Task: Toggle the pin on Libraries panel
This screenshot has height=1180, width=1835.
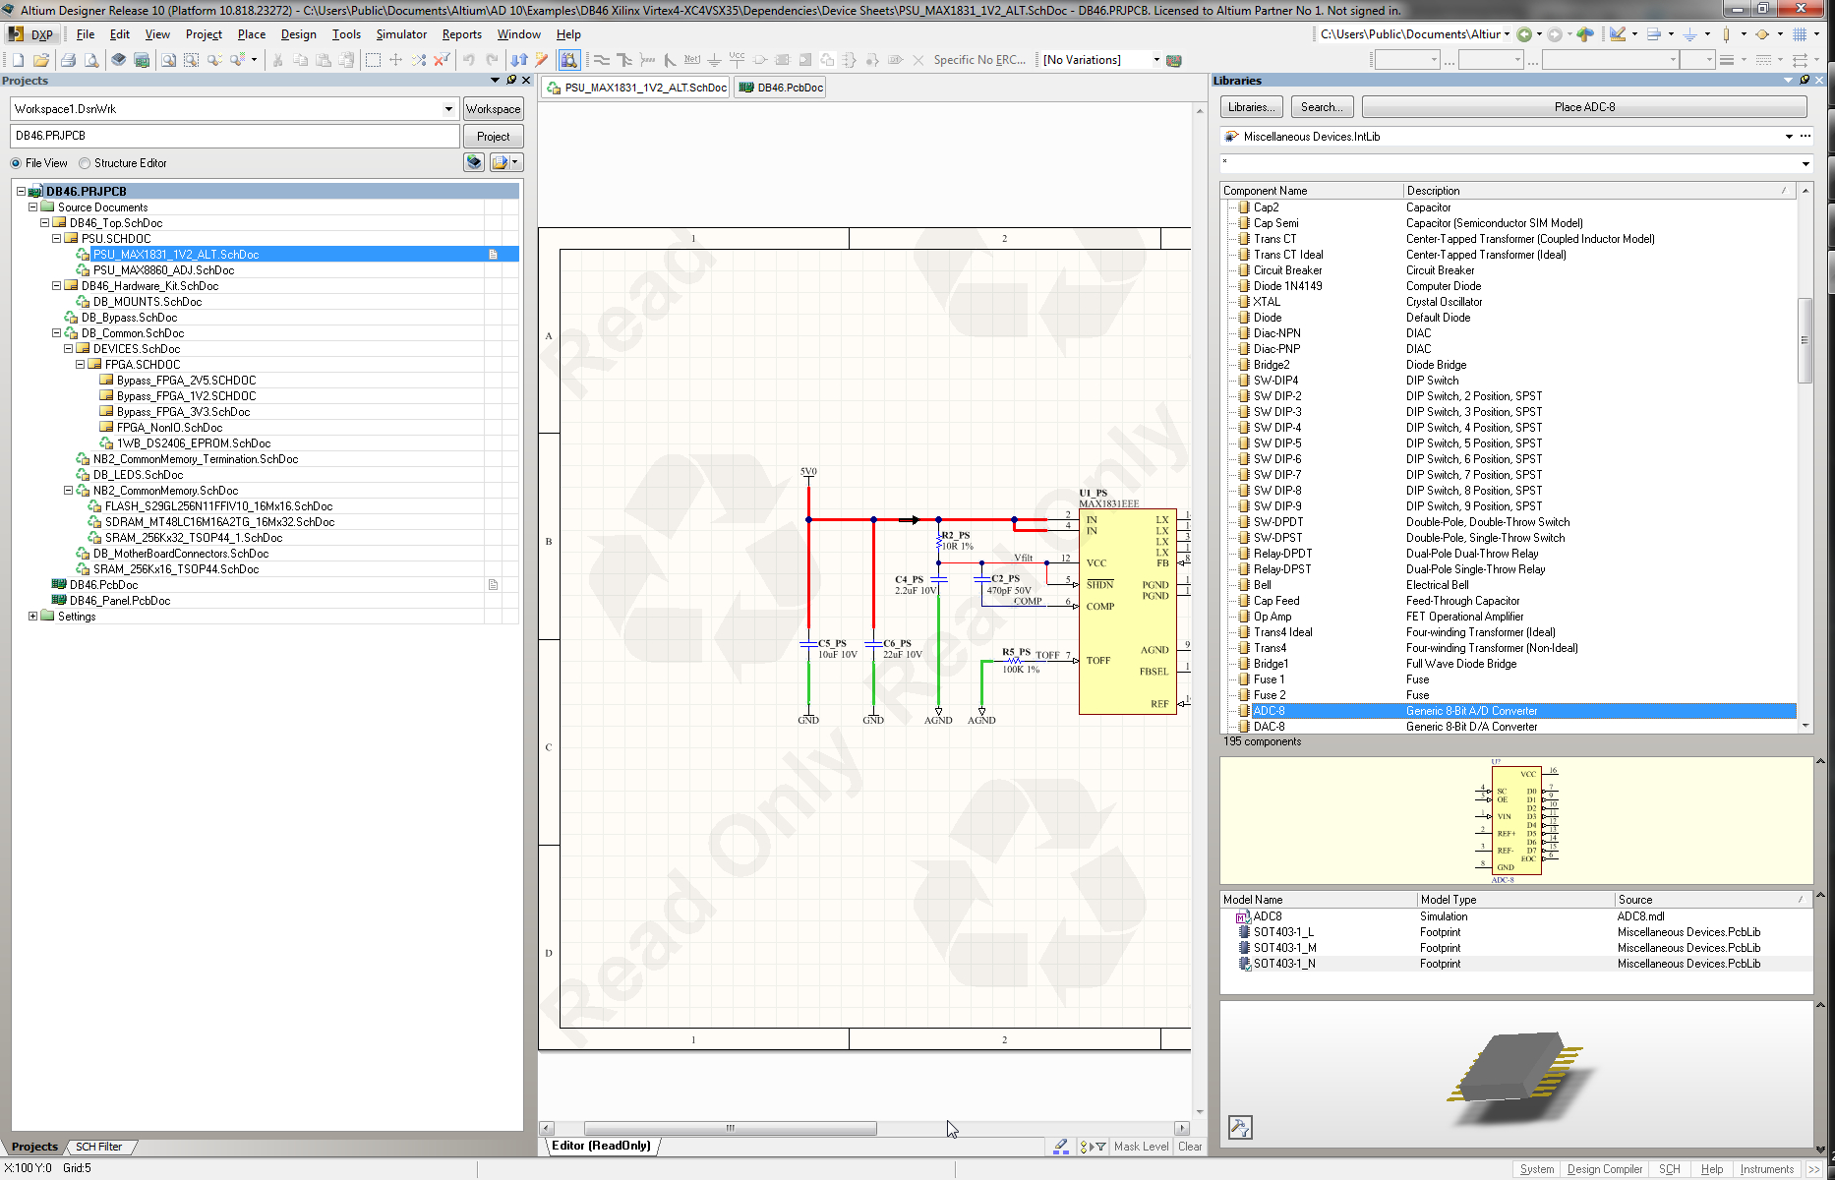Action: pos(1805,81)
